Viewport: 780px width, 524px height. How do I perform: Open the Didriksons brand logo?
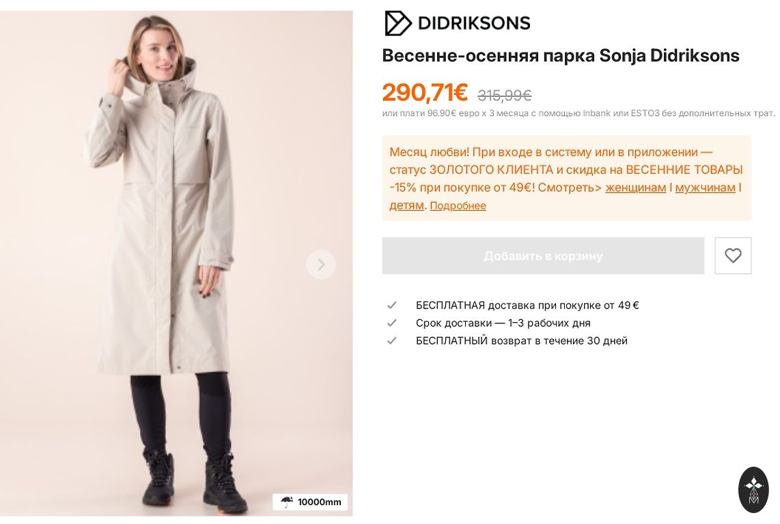(x=457, y=23)
